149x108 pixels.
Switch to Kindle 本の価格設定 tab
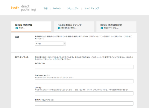point(116,27)
